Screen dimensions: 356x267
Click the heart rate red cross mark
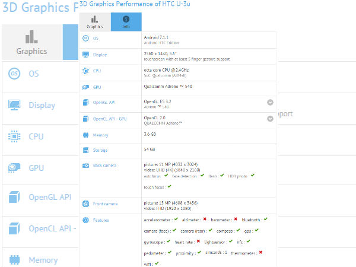pos(198,241)
